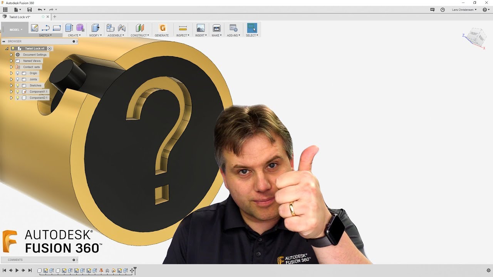Open the SKETCH menu
This screenshot has width=493, height=277.
[x=45, y=35]
